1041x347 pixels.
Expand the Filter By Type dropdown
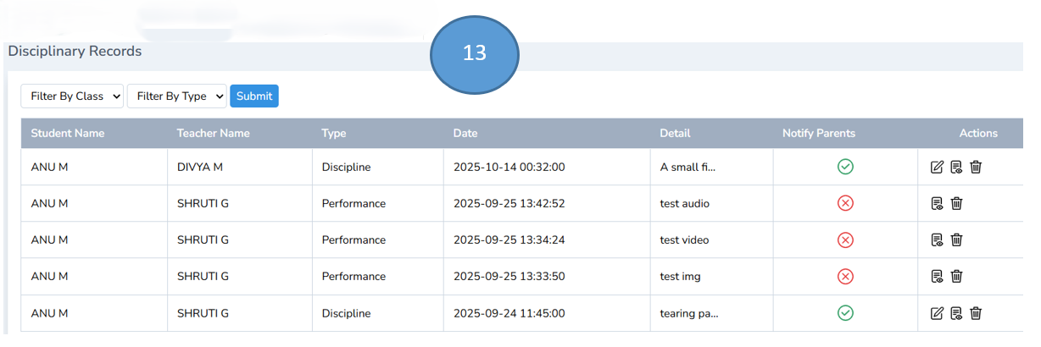(176, 96)
